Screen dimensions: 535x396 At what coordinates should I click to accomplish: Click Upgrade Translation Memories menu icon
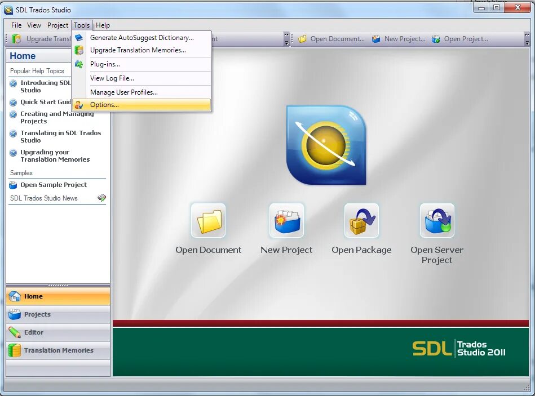79,50
